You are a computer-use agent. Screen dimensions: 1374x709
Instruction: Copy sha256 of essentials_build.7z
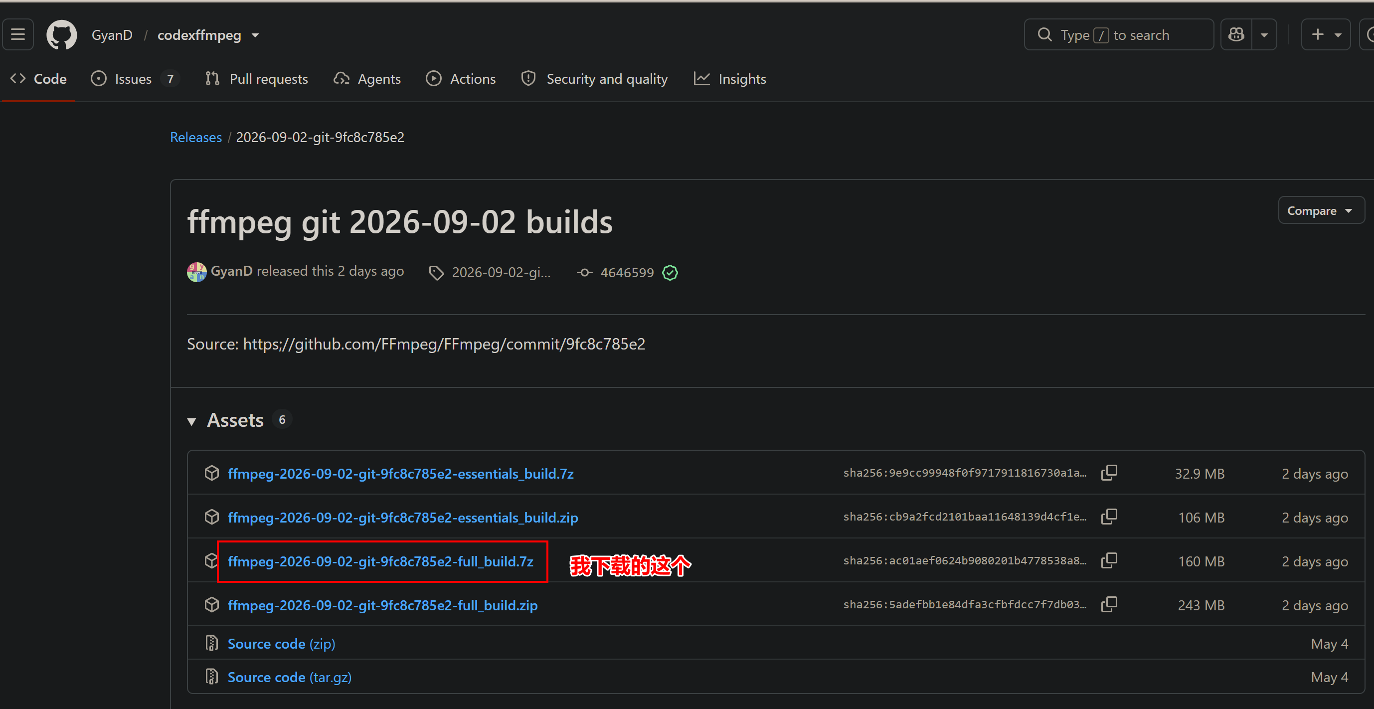1109,473
